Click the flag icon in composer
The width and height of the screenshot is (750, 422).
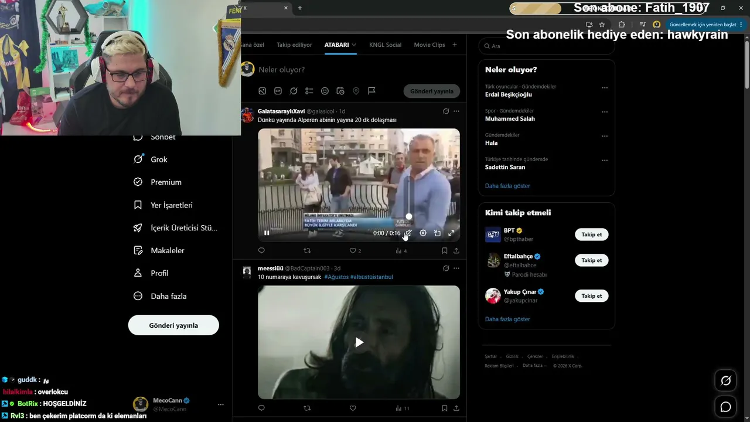coord(371,91)
